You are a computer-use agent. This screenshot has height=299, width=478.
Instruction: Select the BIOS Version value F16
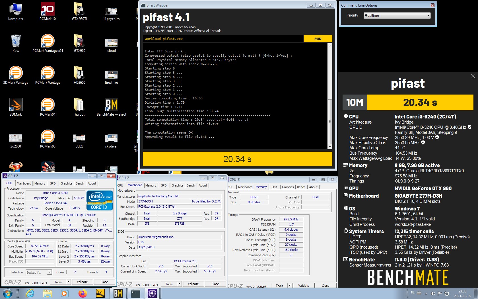tap(180, 242)
